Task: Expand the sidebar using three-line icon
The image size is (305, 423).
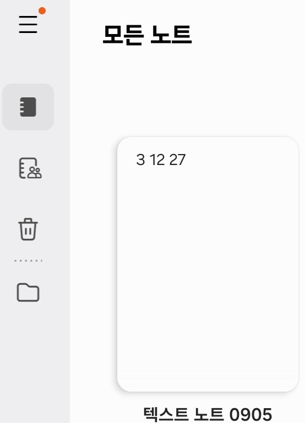Action: [28, 24]
